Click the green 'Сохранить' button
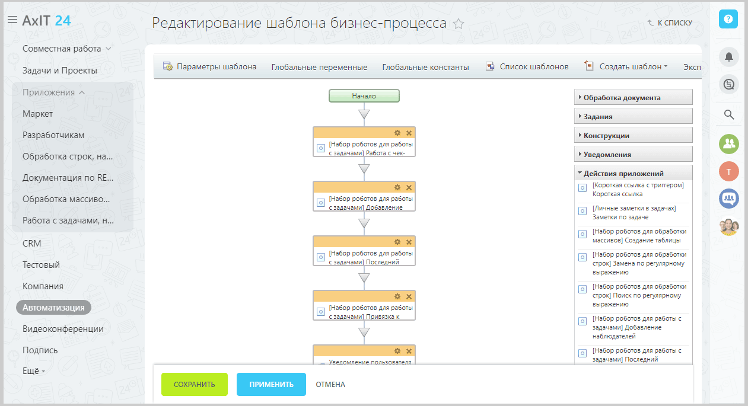Viewport: 748px width, 406px height. tap(195, 384)
